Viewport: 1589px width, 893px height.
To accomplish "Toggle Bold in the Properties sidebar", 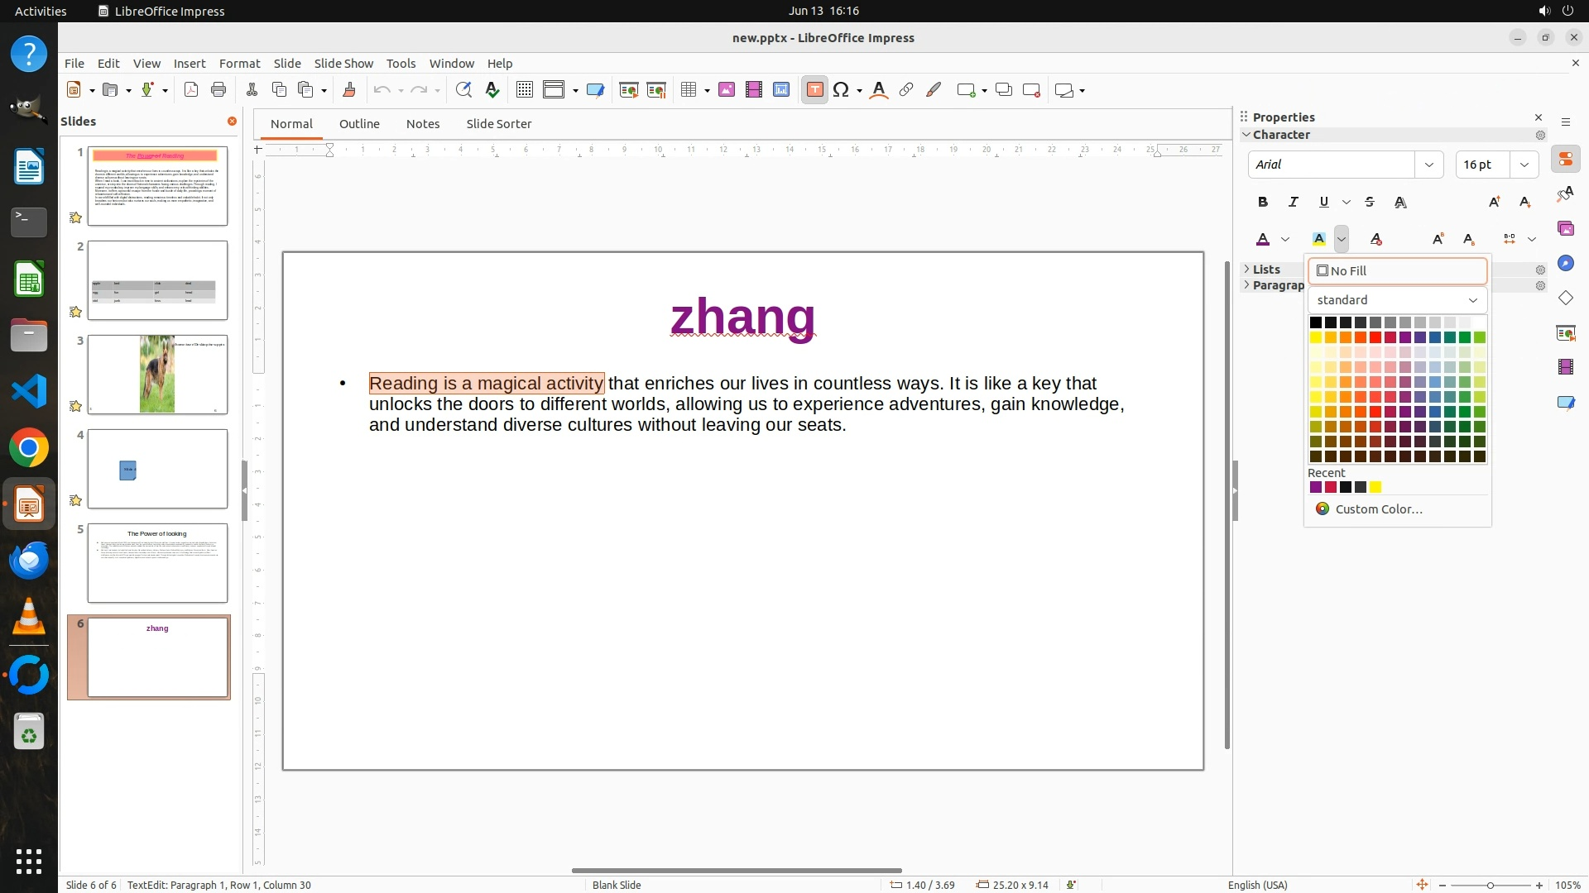I will click(1263, 202).
